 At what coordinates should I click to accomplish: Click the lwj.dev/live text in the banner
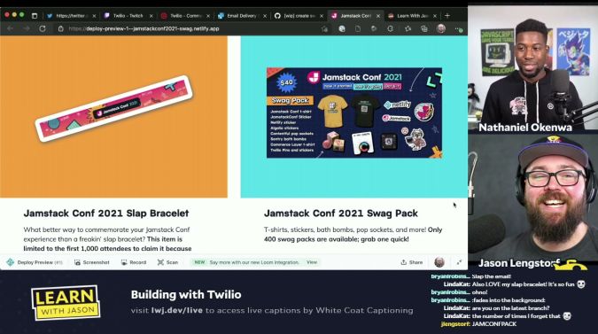[x=177, y=310]
